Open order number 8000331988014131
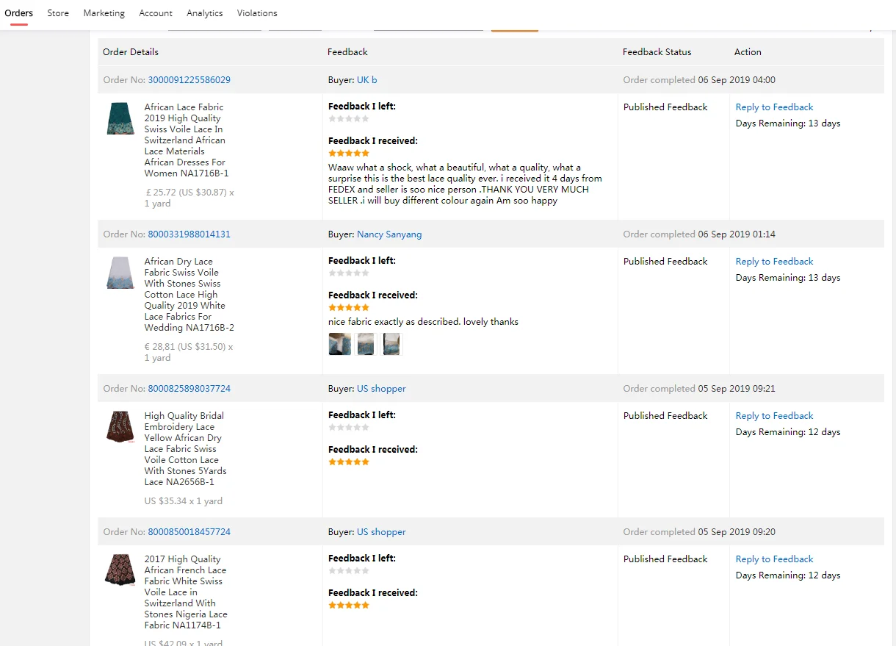The image size is (896, 646). (x=189, y=234)
